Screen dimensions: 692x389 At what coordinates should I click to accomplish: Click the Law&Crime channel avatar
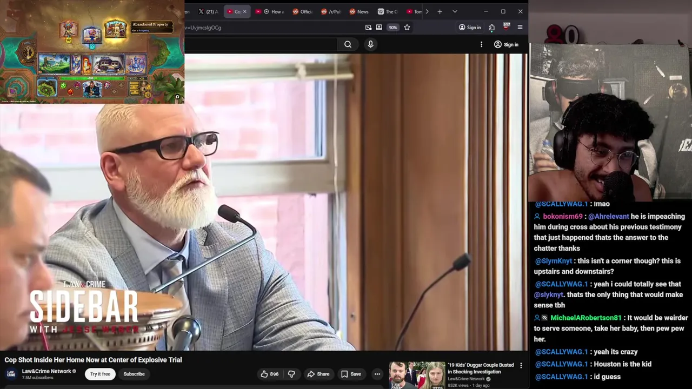click(x=11, y=374)
